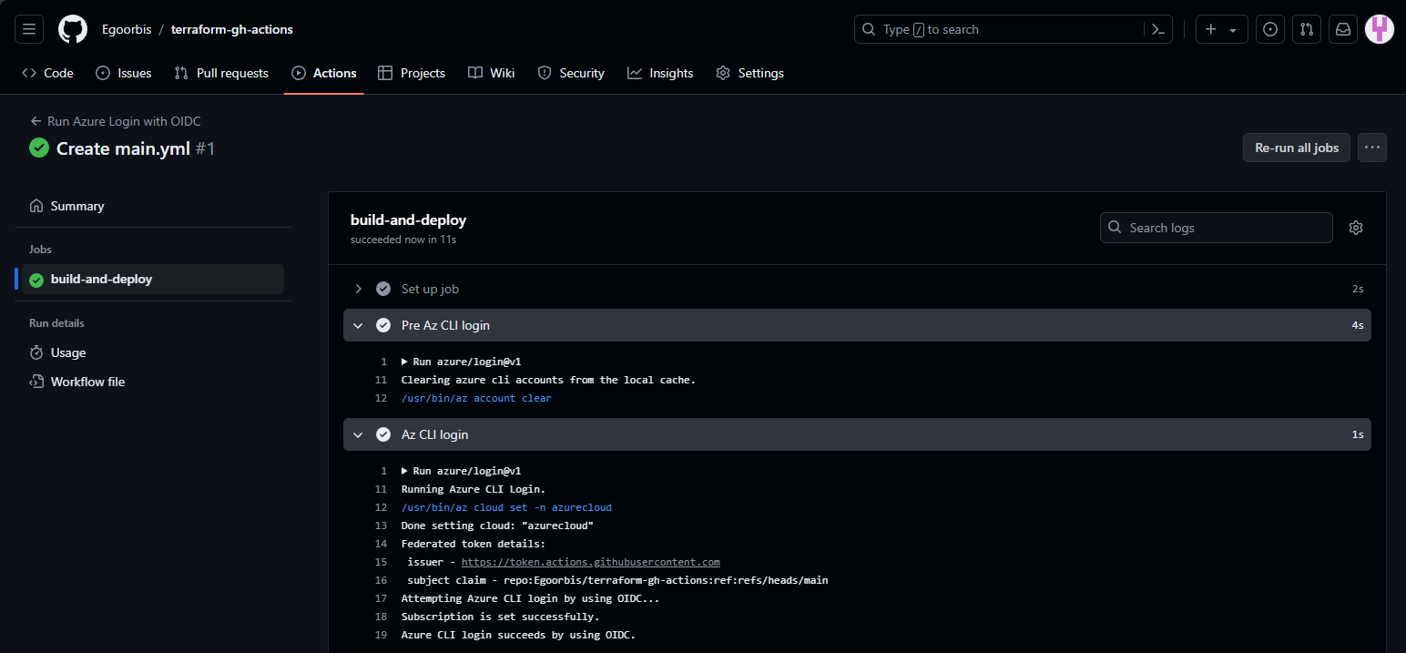The height and width of the screenshot is (653, 1406).
Task: Open the issues icon in header
Action: pos(1270,29)
